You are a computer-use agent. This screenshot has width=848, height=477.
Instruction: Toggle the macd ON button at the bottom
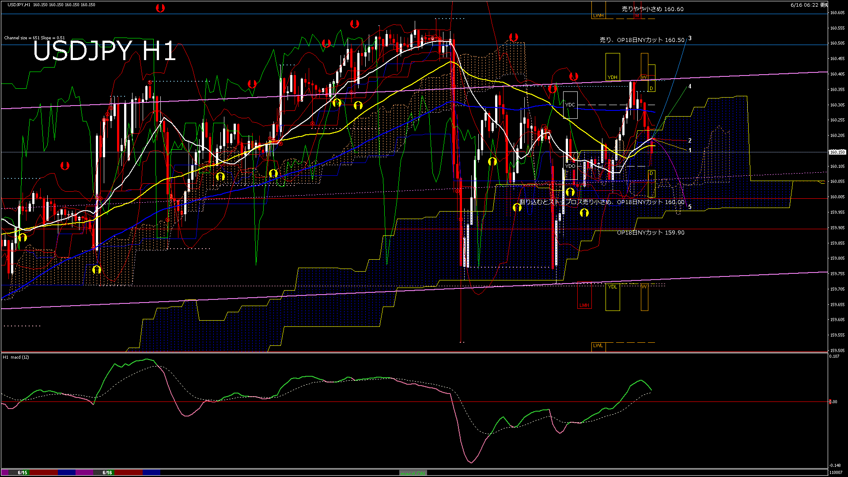(413, 473)
